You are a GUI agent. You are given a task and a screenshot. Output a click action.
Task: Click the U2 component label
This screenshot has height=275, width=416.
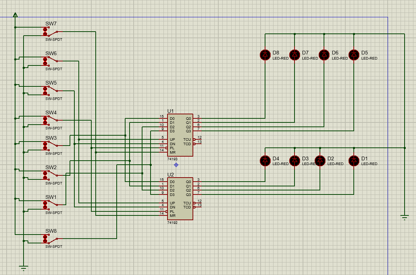coord(170,175)
